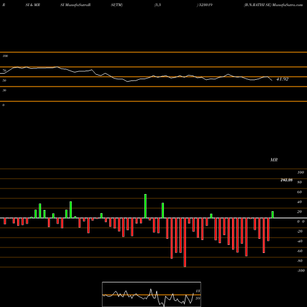
Task: Click the -60 label on MR axis
Action: coord(300,251)
